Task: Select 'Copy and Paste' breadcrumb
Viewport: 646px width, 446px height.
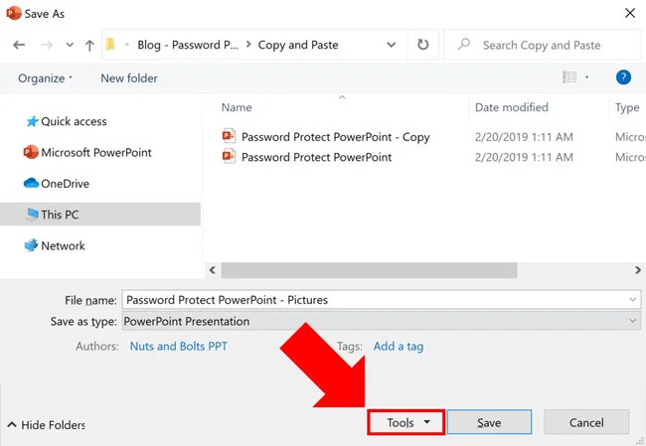Action: coord(298,45)
